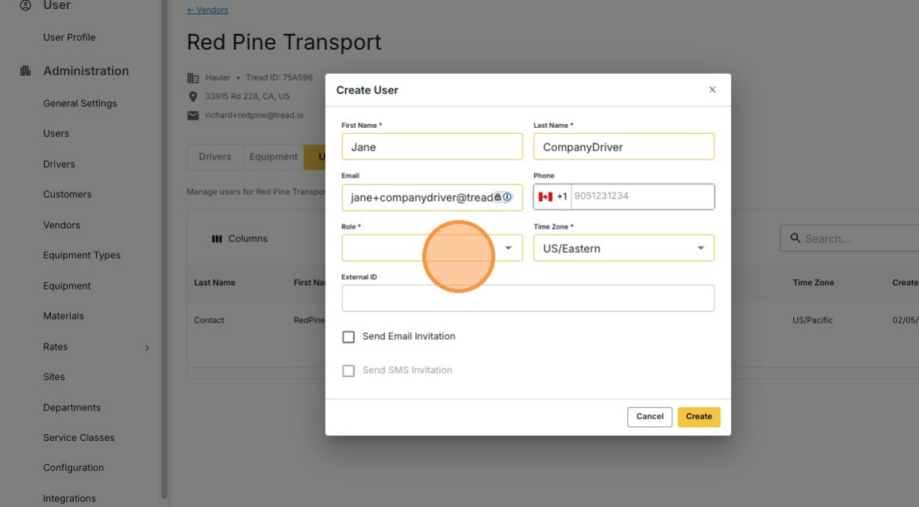
Task: Toggle Send SMS Invitation checkbox
Action: [348, 371]
